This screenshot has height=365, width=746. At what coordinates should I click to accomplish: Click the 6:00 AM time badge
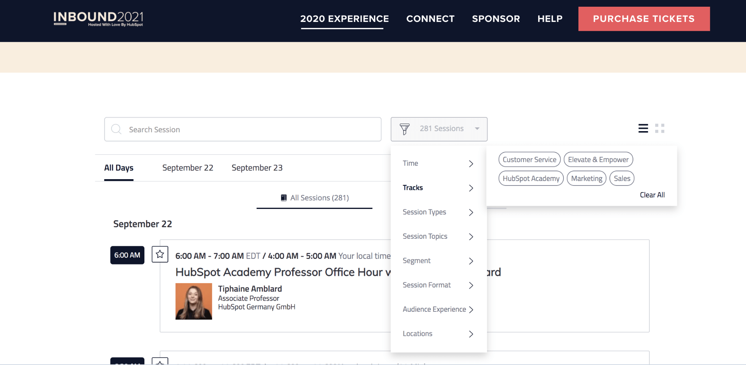(x=127, y=255)
